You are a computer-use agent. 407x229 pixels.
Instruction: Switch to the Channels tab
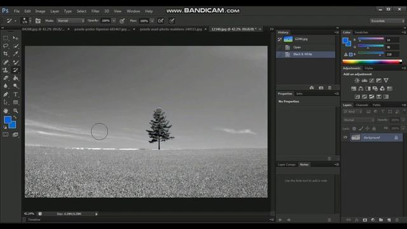362,105
